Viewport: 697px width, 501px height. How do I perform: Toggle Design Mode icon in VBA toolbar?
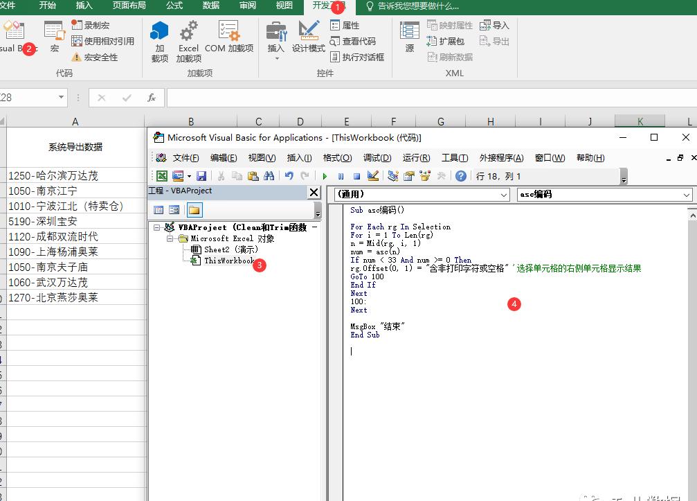[373, 176]
